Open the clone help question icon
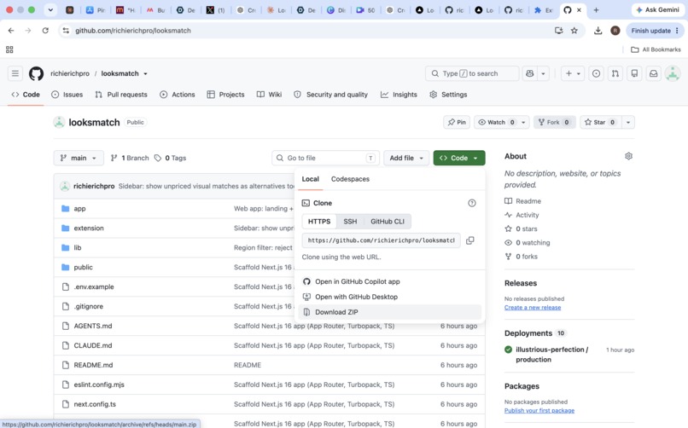Image resolution: width=688 pixels, height=428 pixels. 472,203
